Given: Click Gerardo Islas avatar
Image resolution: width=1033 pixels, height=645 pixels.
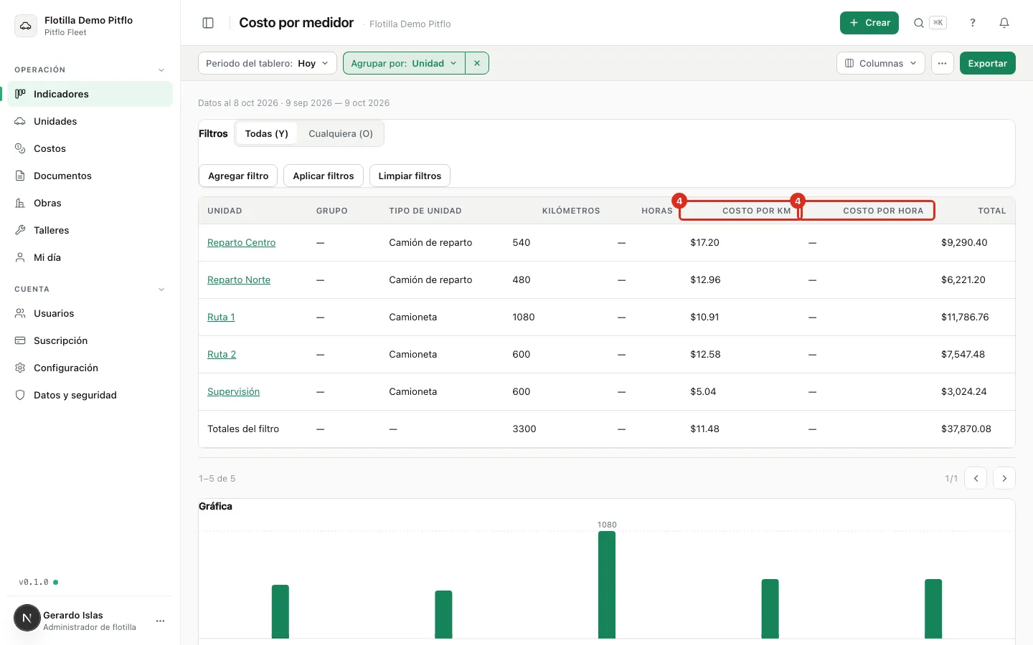Looking at the screenshot, I should coord(27,618).
